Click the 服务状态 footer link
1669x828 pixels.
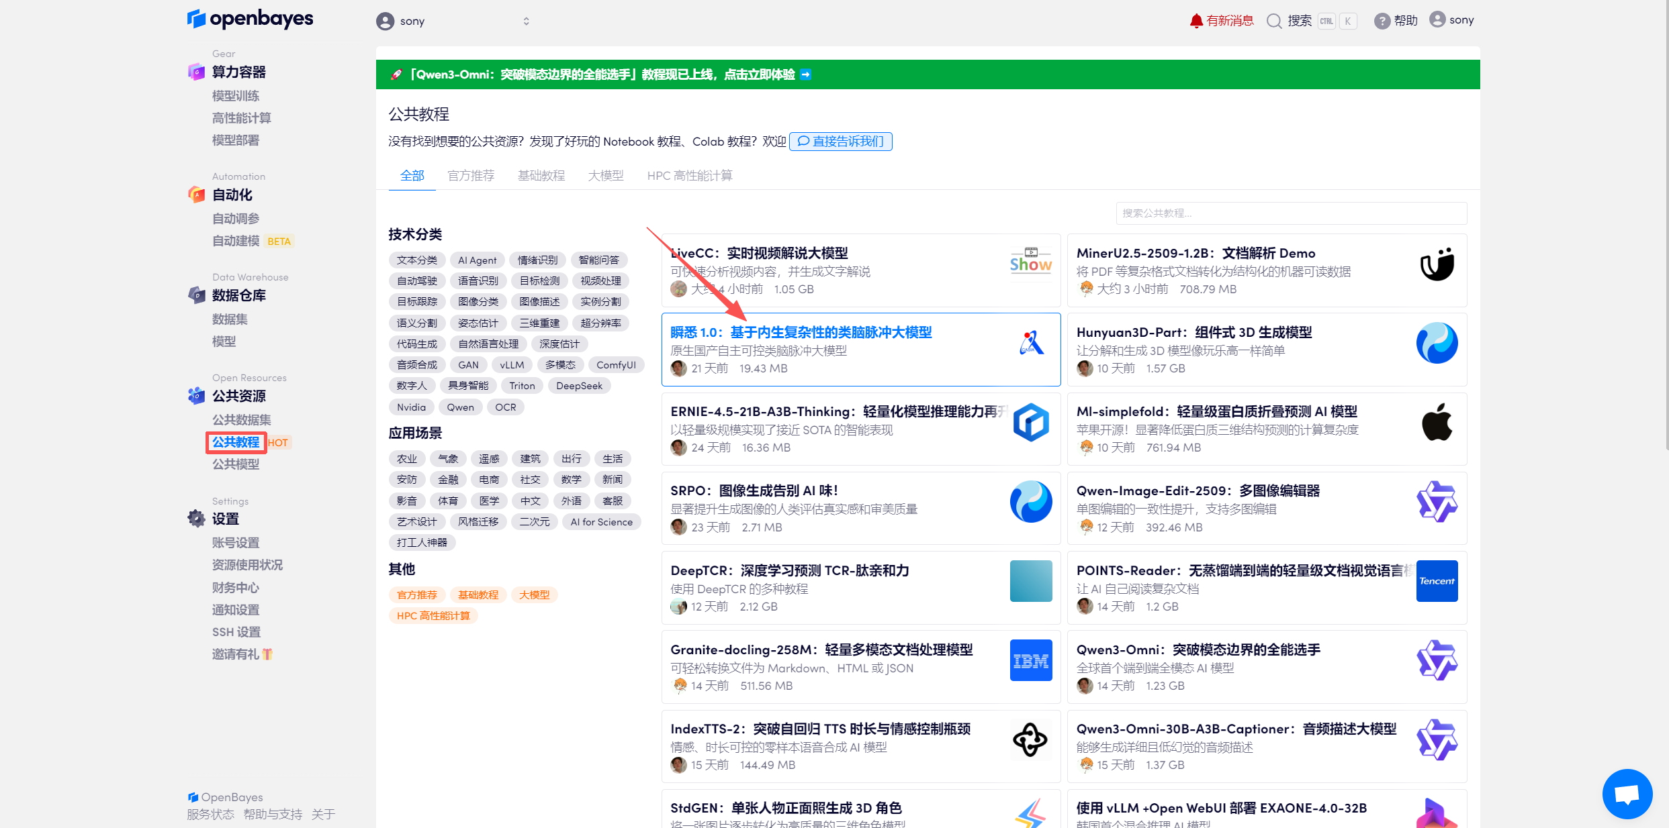[211, 815]
